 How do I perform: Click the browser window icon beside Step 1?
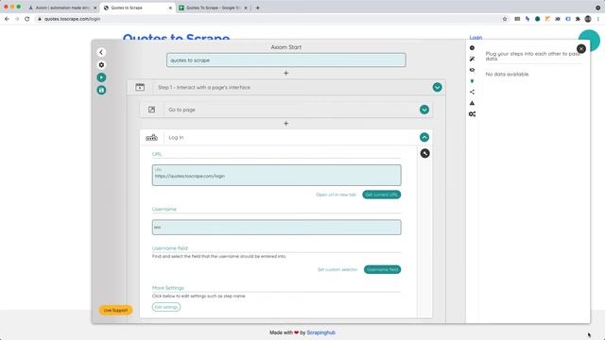click(140, 87)
